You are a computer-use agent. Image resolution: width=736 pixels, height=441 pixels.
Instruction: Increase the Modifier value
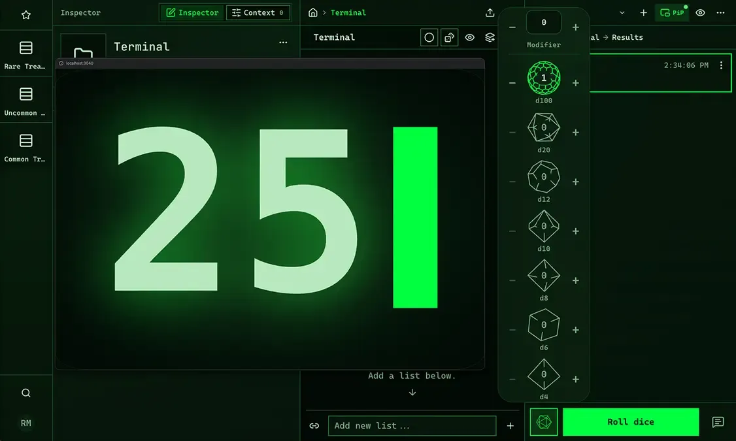[x=575, y=27]
